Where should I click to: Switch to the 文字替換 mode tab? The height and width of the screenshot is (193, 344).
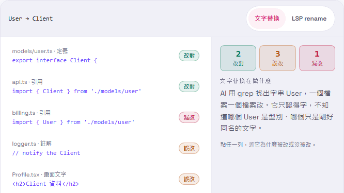coord(267,19)
